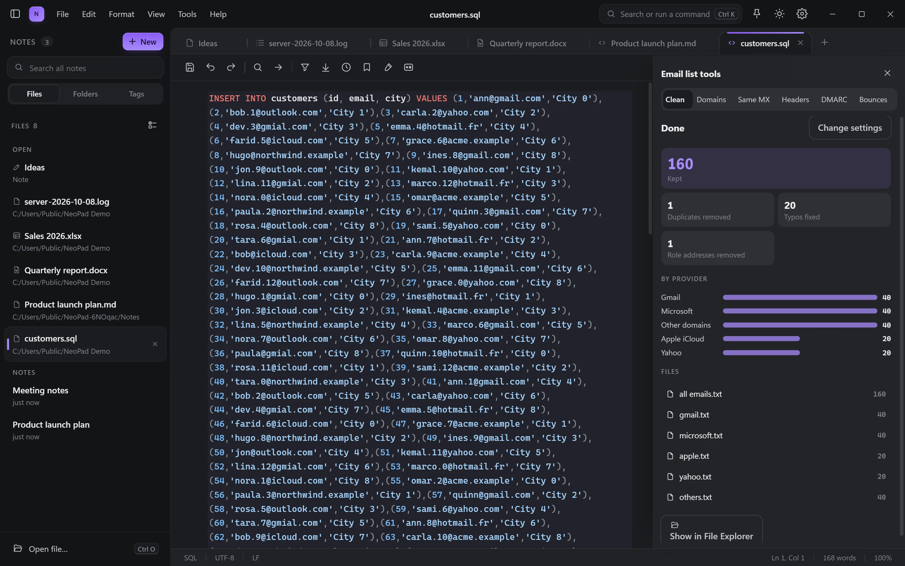Open the Help menu
Screen dimensions: 905x566
pos(218,14)
